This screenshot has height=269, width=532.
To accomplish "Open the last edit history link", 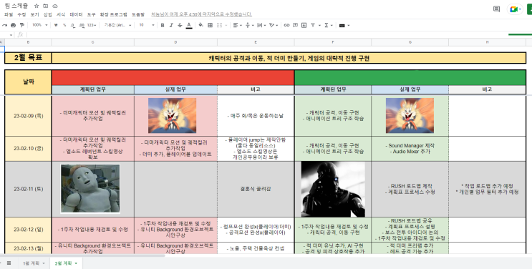I will [201, 14].
